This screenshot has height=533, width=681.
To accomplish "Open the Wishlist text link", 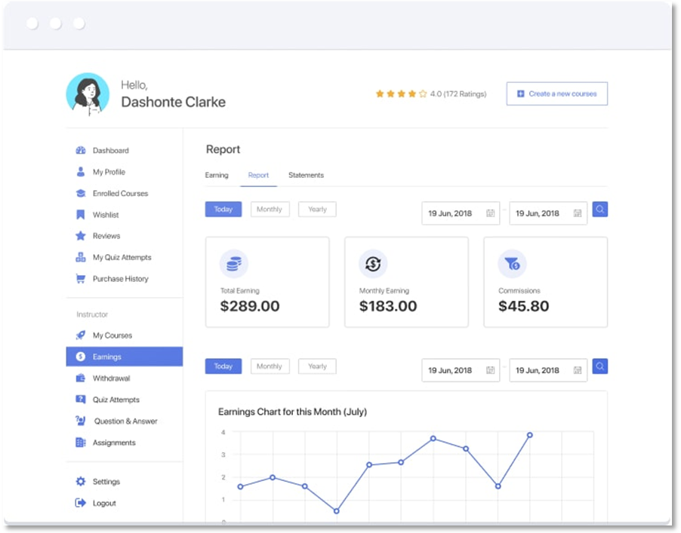I will coord(106,215).
